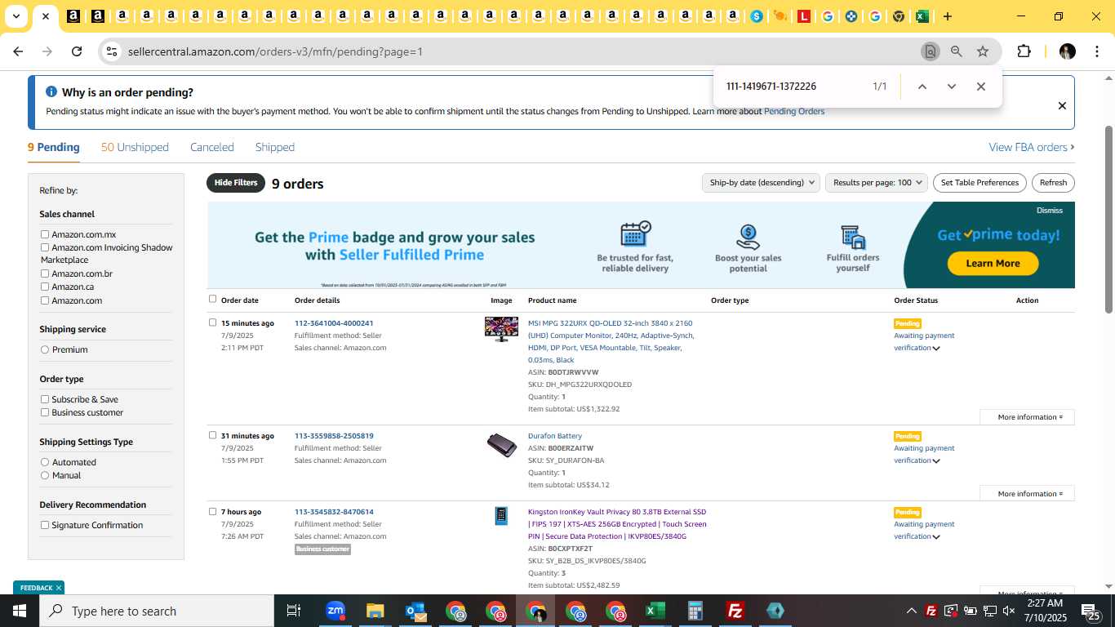This screenshot has height=627, width=1115.
Task: Switch to the Excel browser tab
Action: pos(922,16)
